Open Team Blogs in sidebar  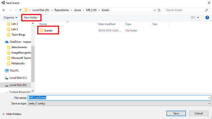16,35
